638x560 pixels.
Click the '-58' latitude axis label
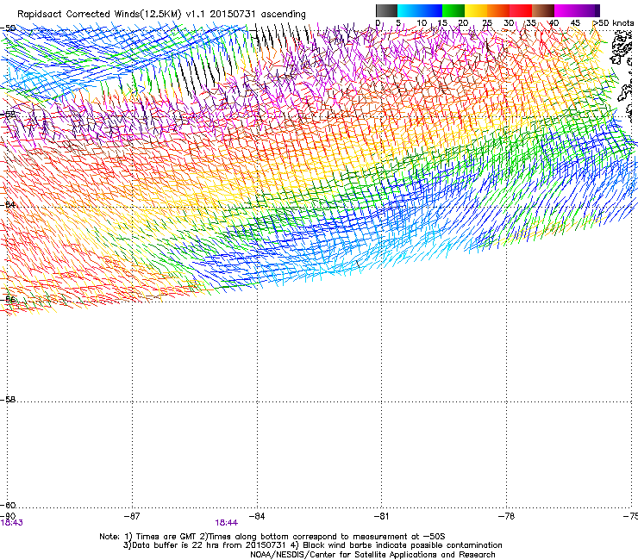[8, 400]
